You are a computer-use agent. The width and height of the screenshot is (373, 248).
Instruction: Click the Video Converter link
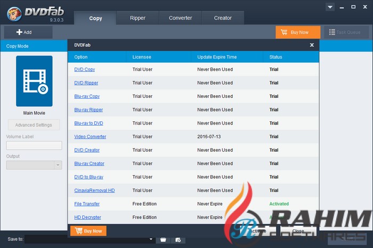click(x=90, y=137)
